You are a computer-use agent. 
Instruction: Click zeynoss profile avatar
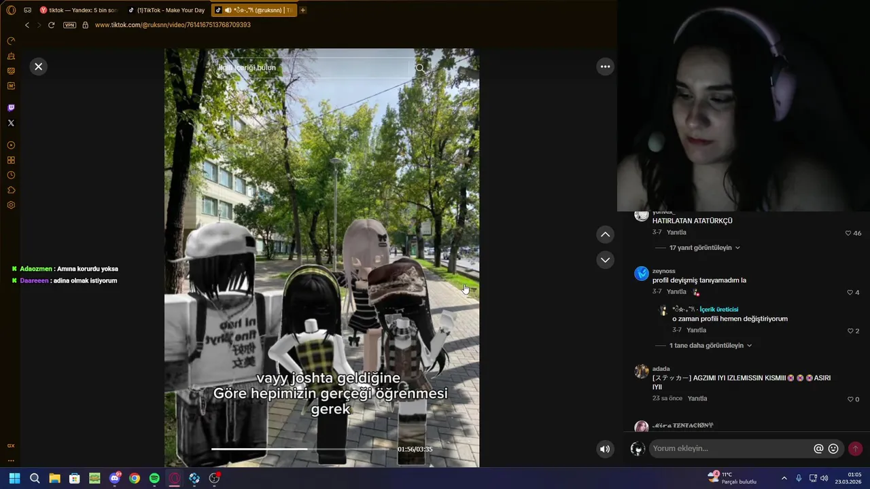click(x=642, y=274)
